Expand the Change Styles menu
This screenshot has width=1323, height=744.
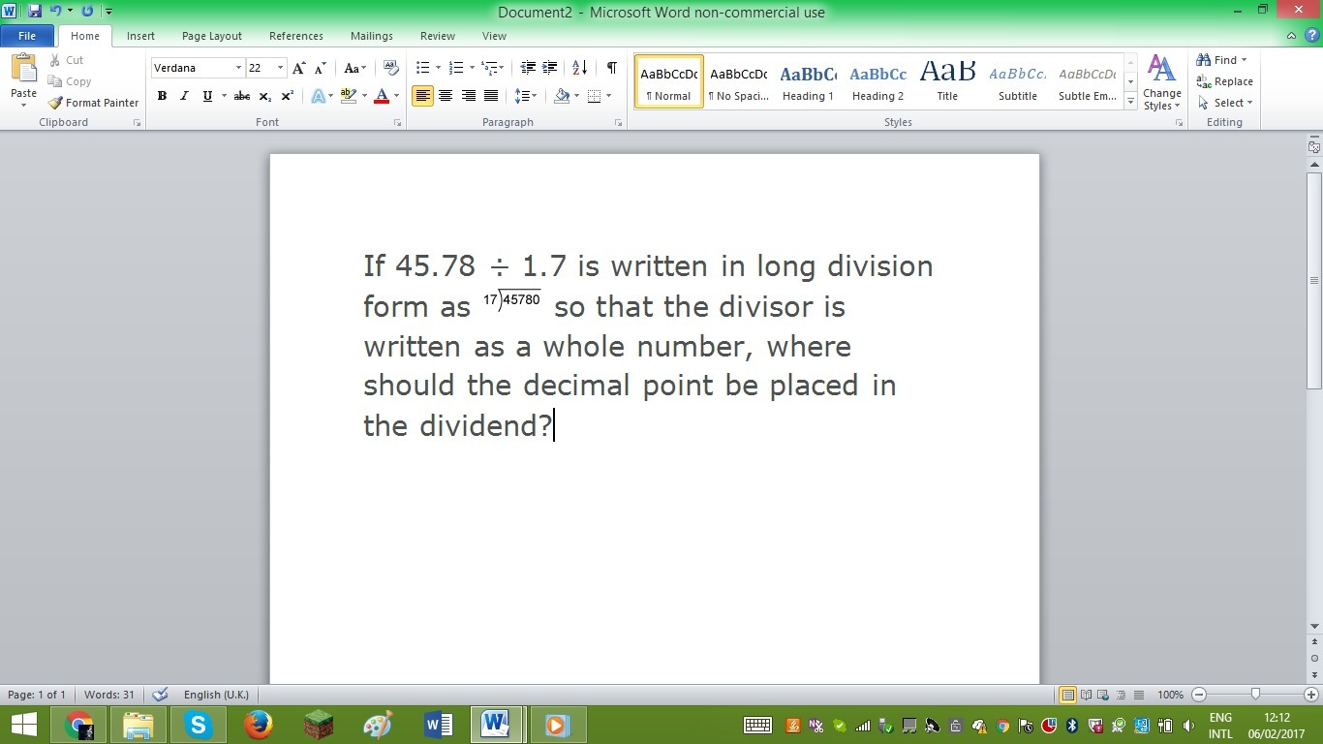[1161, 84]
